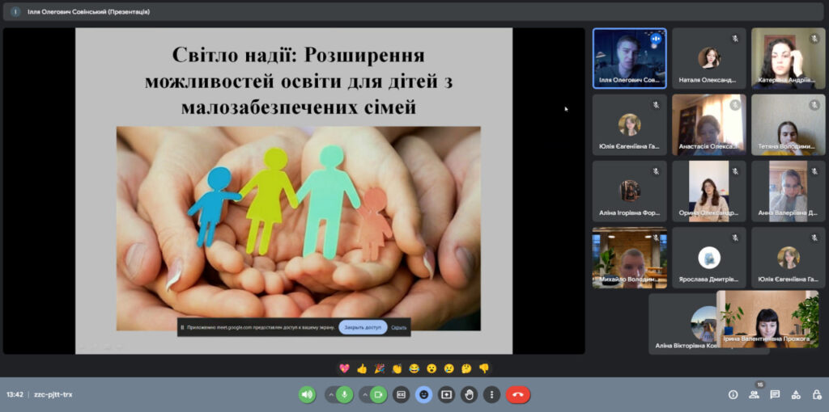Open meeting details info icon
The image size is (829, 412).
pos(733,395)
